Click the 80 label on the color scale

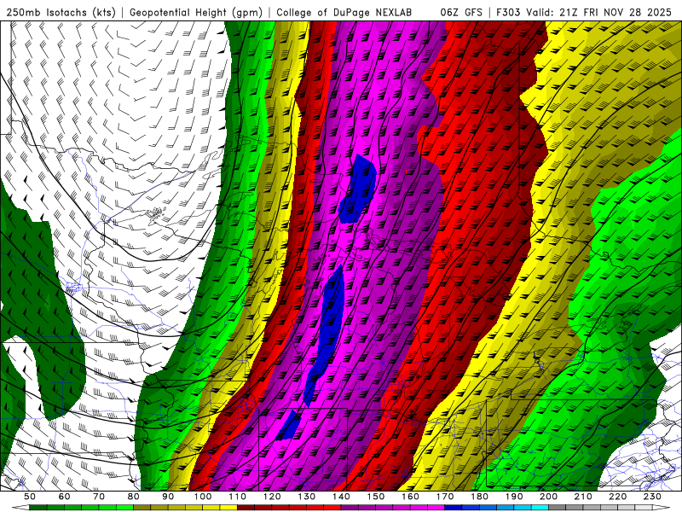tap(134, 497)
